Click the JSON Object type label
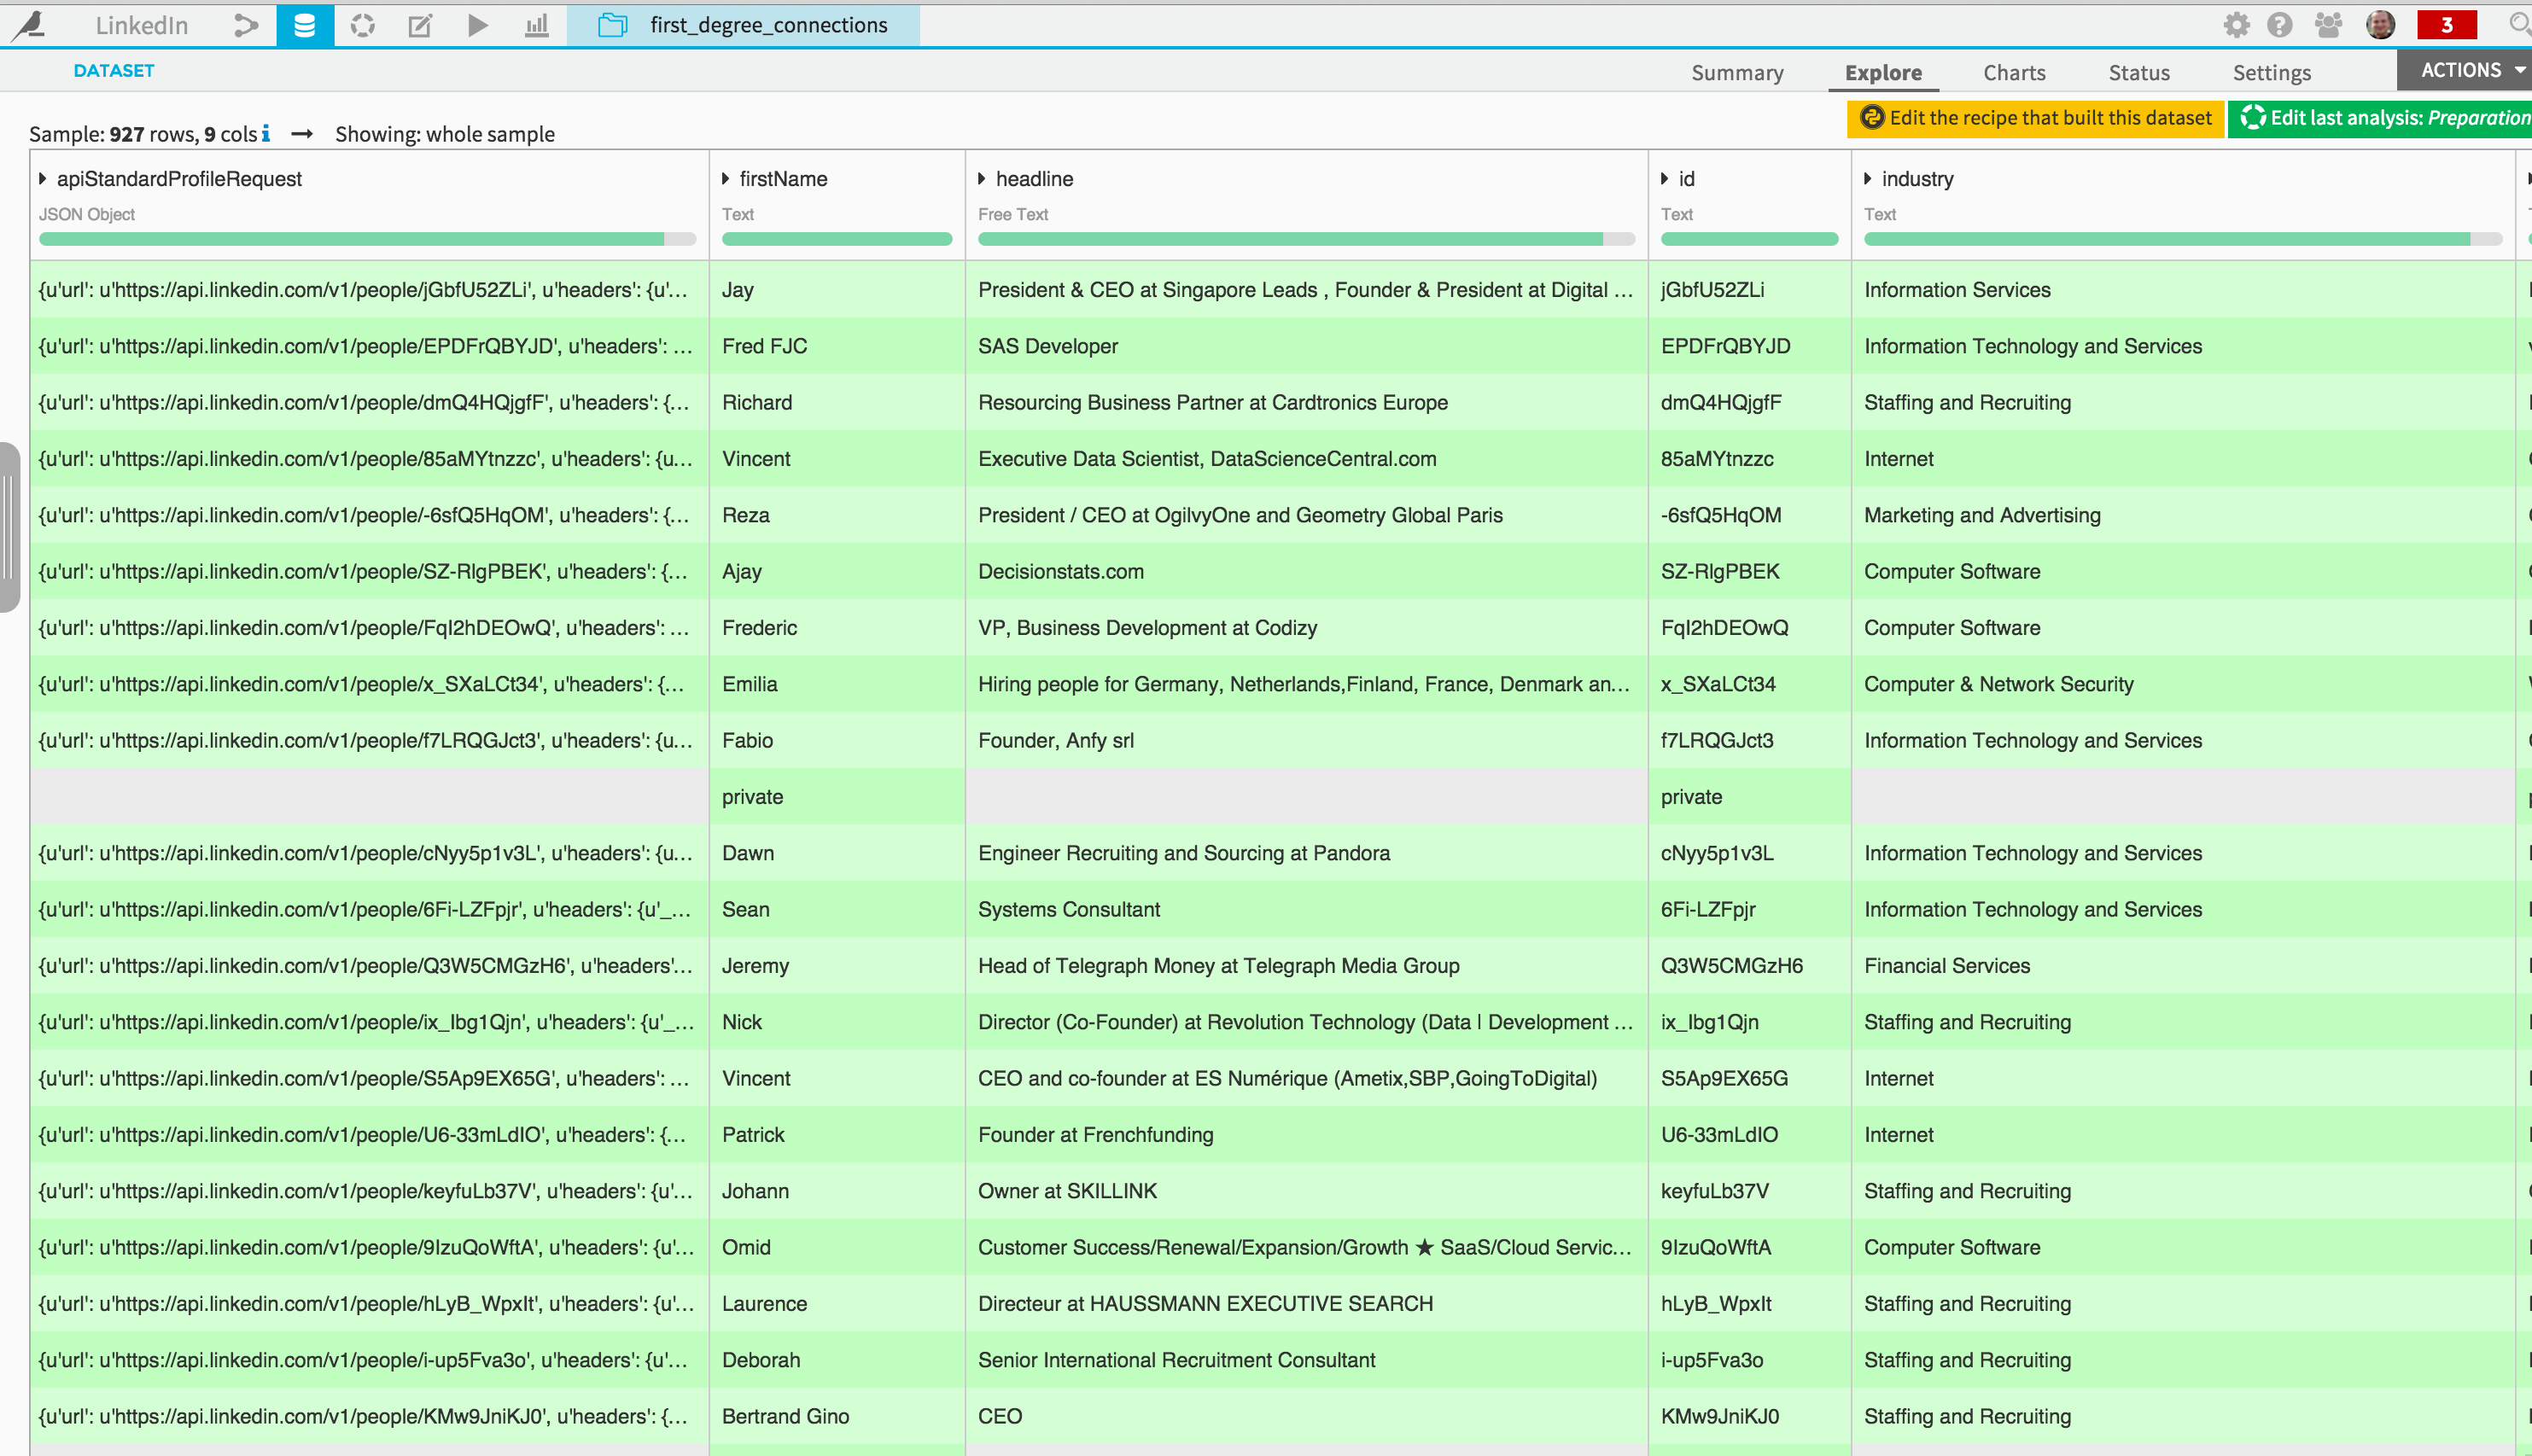 pyautogui.click(x=87, y=214)
